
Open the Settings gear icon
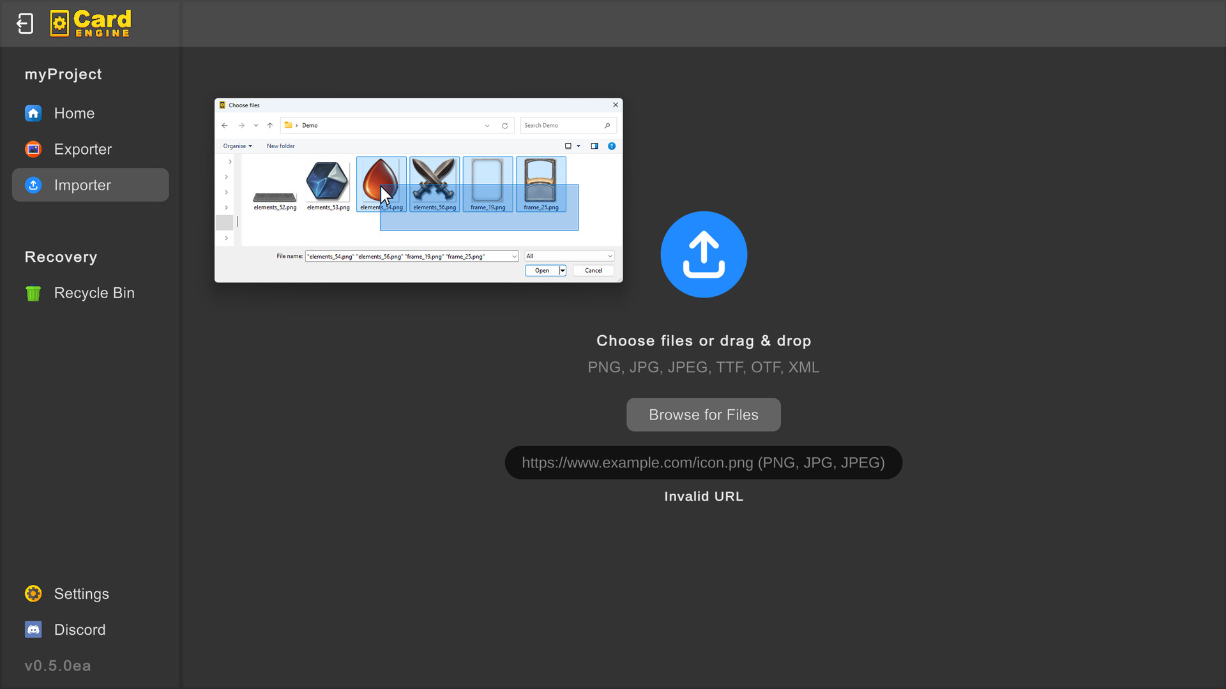point(33,594)
